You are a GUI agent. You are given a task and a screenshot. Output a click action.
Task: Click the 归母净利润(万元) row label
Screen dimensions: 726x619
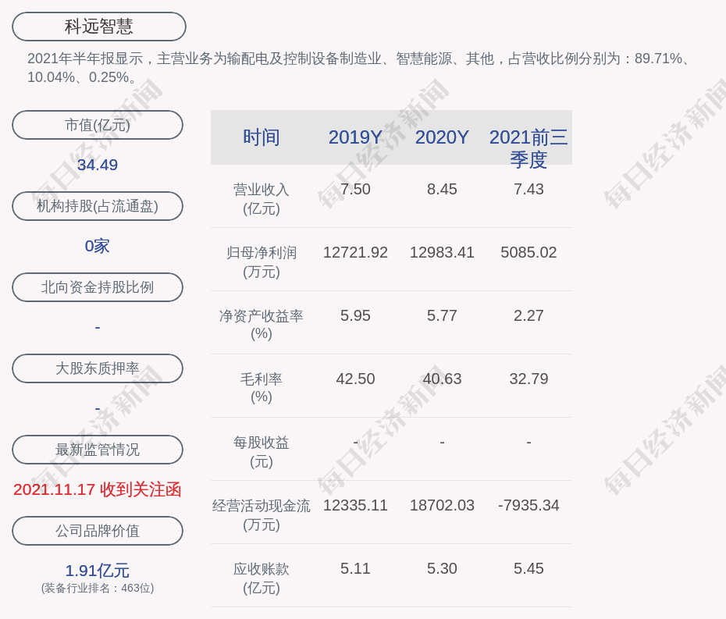pos(262,262)
